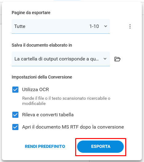
Task: Click the Pagine da esportare heading
Action: click(31, 13)
